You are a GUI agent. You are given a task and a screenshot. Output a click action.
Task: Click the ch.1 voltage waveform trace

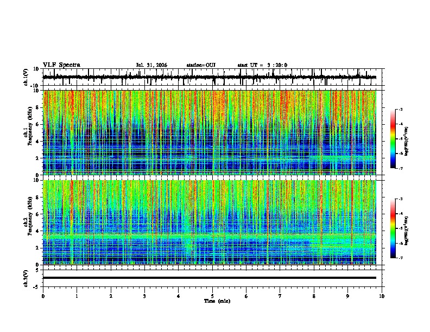210,77
